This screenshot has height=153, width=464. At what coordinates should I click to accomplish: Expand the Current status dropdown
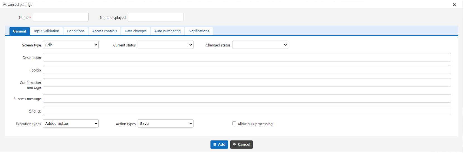pos(166,45)
